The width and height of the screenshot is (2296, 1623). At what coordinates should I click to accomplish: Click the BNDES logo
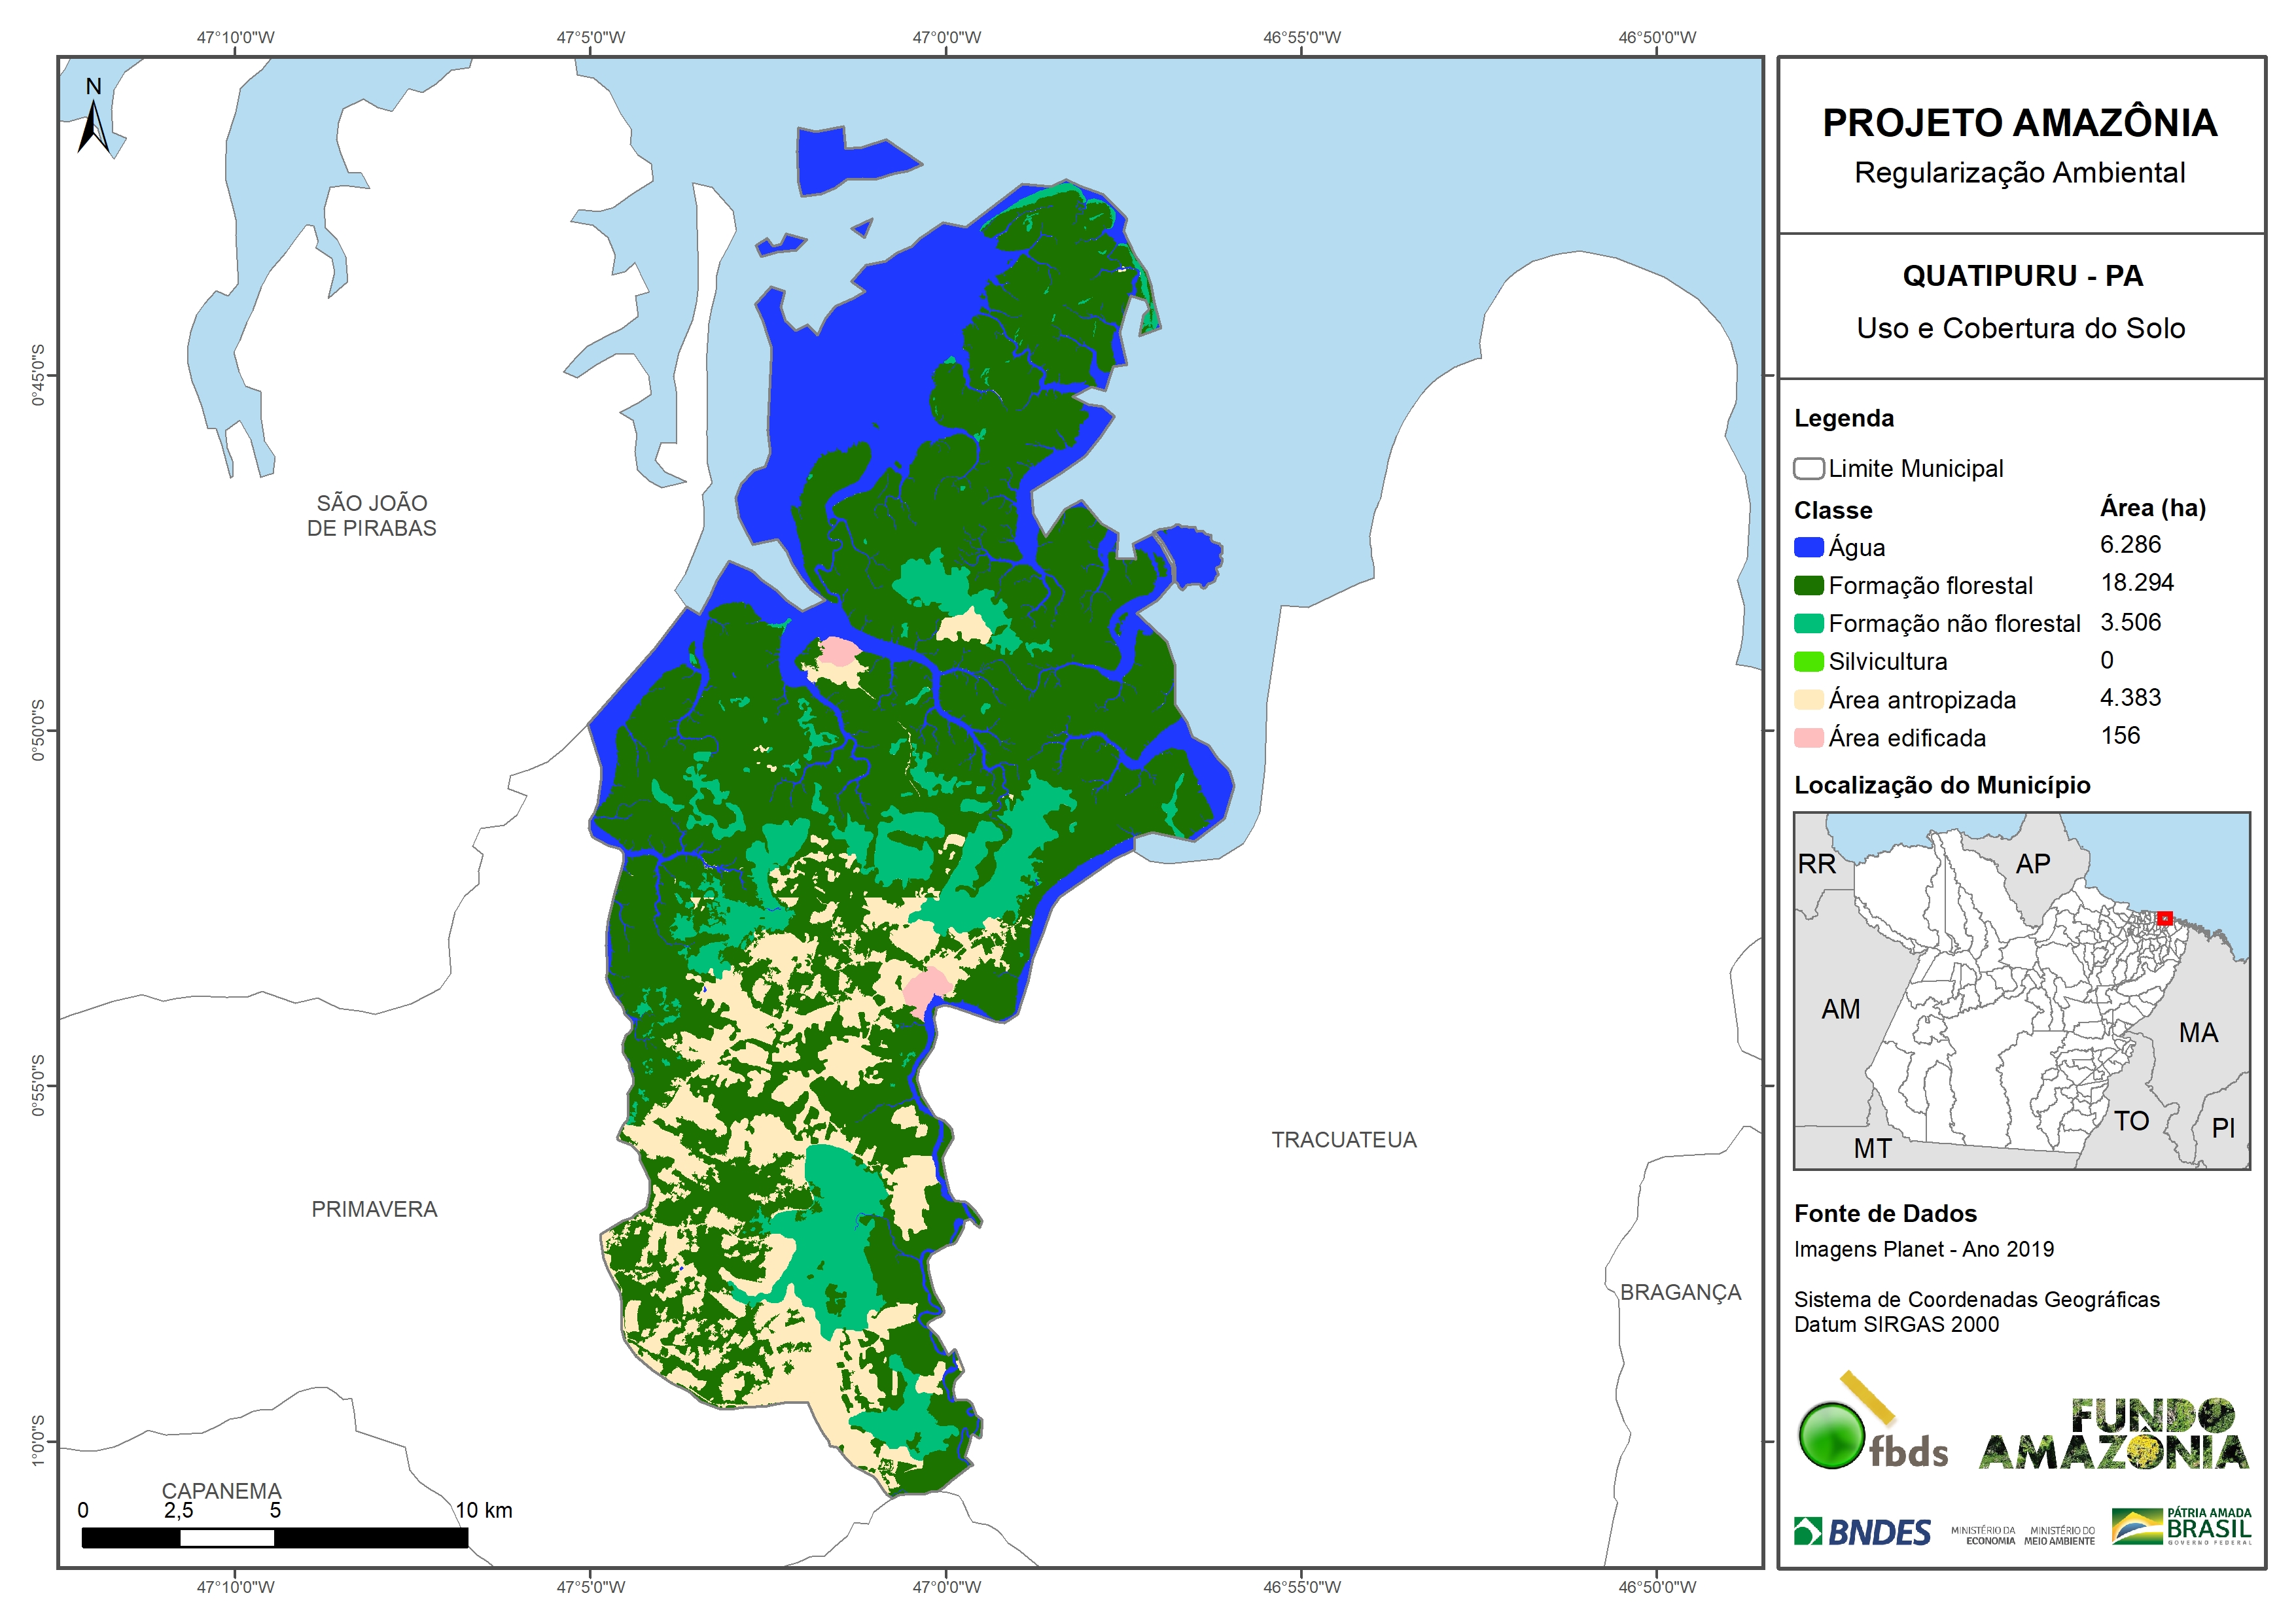[x=1862, y=1531]
